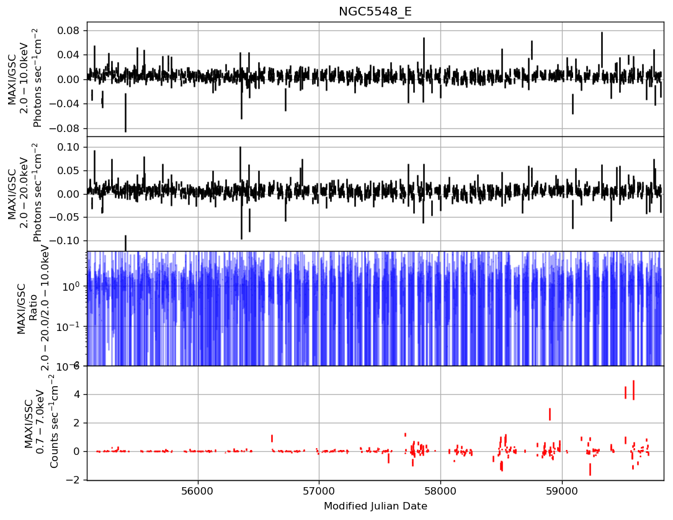Click the −2 tick on the SSC panel
The width and height of the screenshot is (673, 520).
pyautogui.click(x=73, y=480)
